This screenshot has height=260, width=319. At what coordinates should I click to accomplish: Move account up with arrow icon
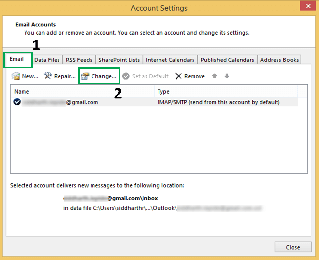coord(214,76)
